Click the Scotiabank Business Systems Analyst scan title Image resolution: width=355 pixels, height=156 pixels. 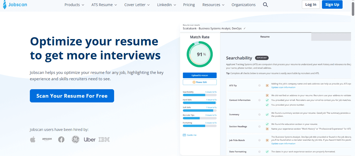(212, 28)
